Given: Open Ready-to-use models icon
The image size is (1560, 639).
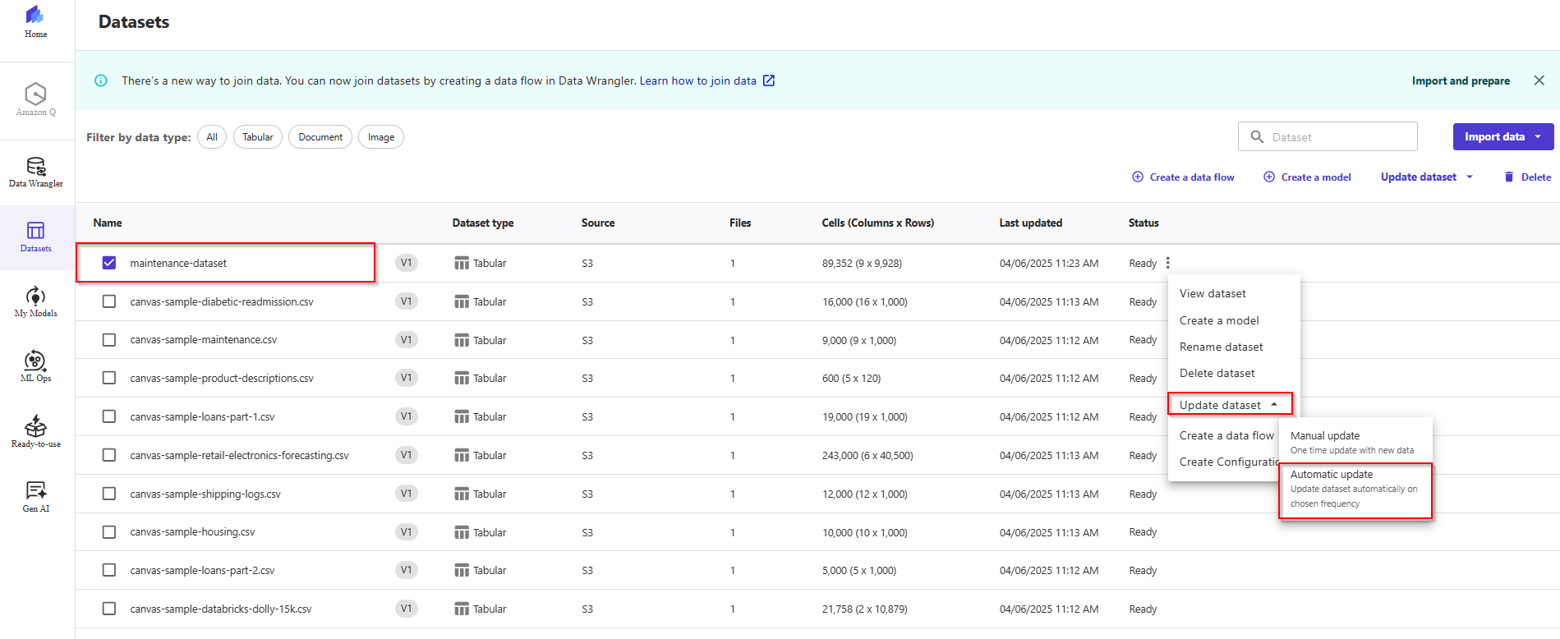Looking at the screenshot, I should (x=35, y=431).
